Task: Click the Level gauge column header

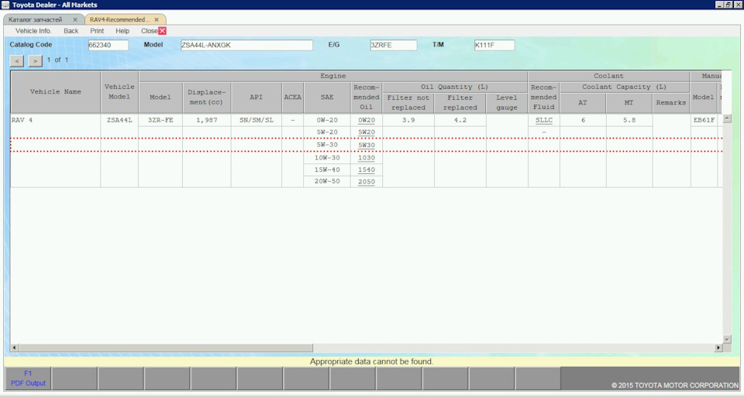Action: (507, 103)
